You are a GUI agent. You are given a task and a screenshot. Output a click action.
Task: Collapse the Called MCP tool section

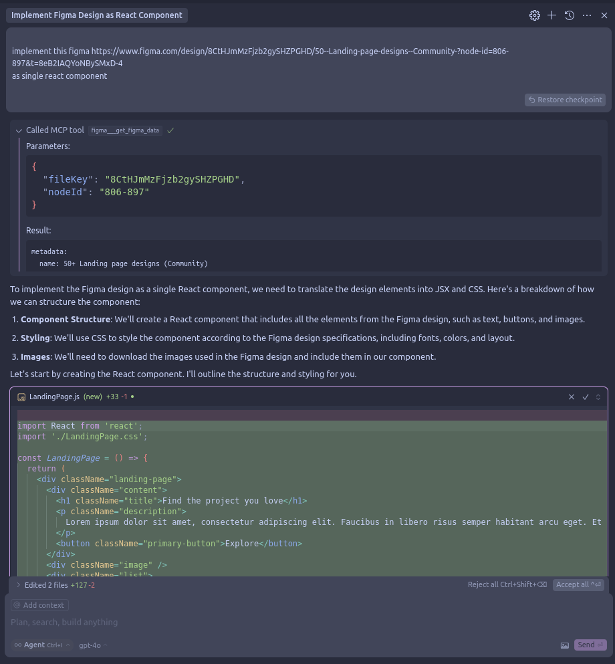click(19, 130)
